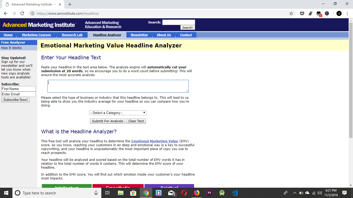353x198 pixels.
Task: Open the magnifier font-finder extension icon
Action: click(310, 13)
